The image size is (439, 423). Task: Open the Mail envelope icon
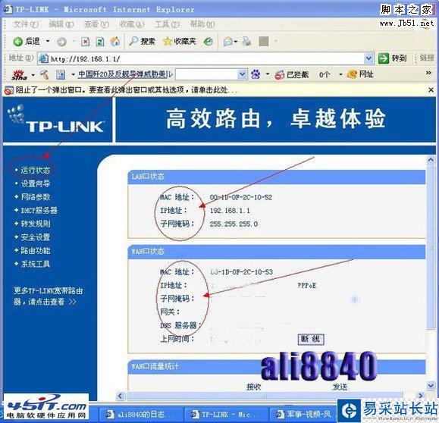click(228, 42)
